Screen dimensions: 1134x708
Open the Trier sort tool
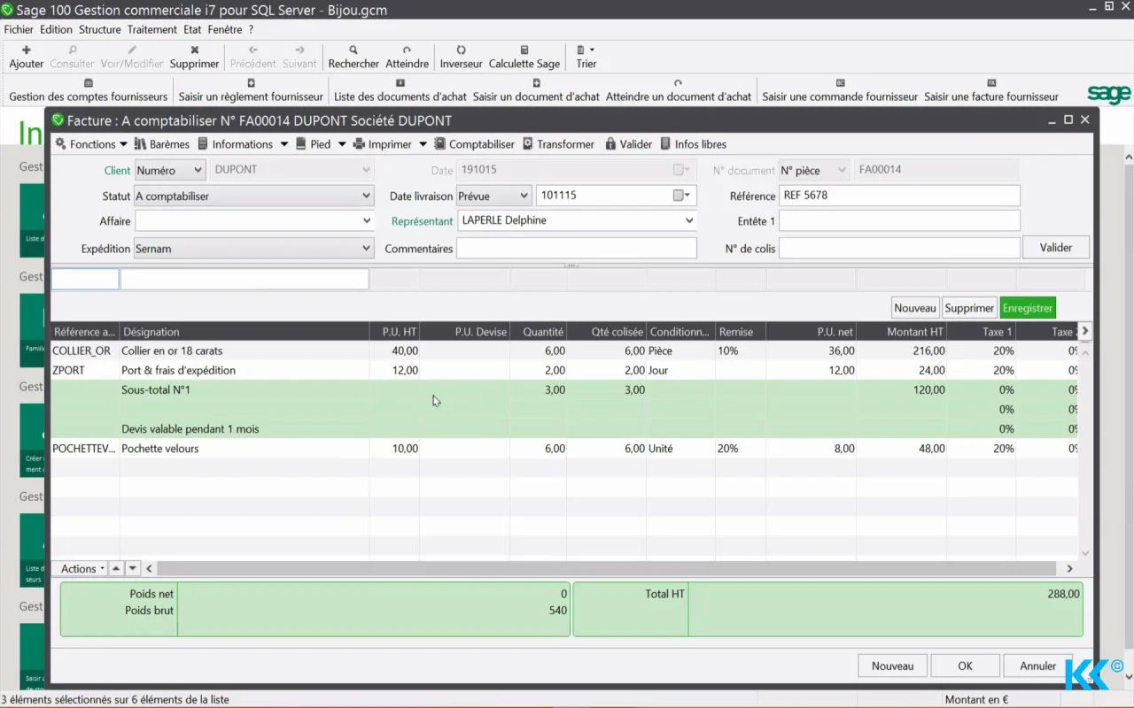coord(586,57)
